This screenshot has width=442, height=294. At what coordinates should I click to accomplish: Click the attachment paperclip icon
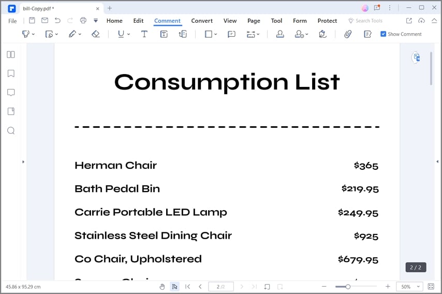(348, 34)
